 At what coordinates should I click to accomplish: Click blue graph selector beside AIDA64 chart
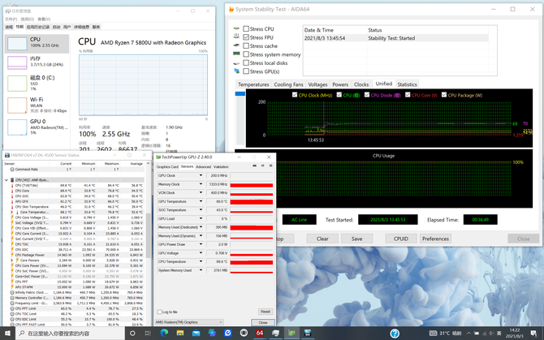point(240,93)
